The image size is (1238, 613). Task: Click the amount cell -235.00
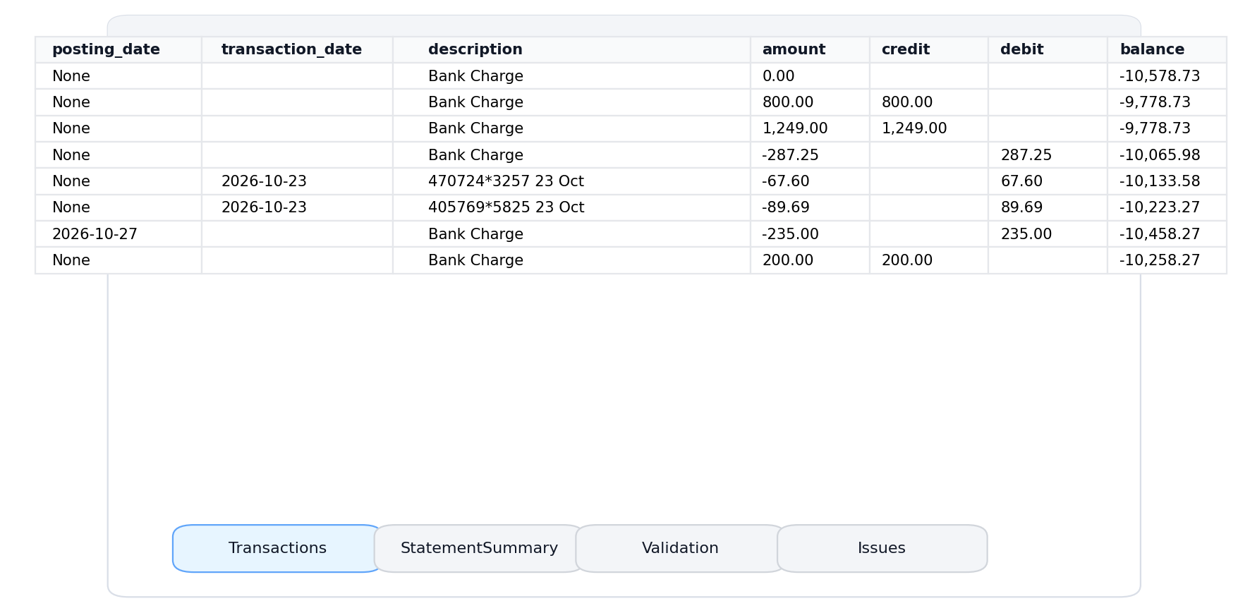tap(810, 234)
